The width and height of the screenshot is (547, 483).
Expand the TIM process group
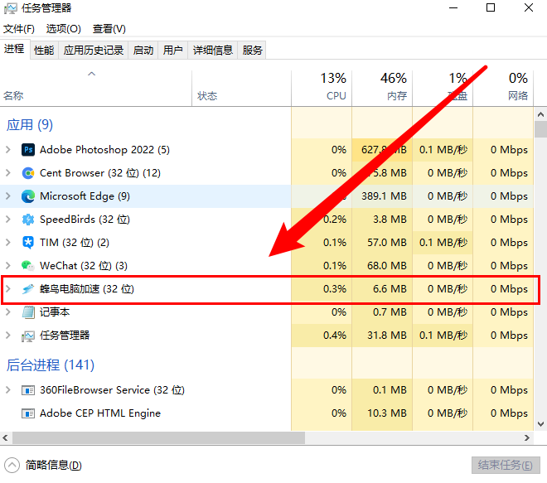(x=8, y=243)
